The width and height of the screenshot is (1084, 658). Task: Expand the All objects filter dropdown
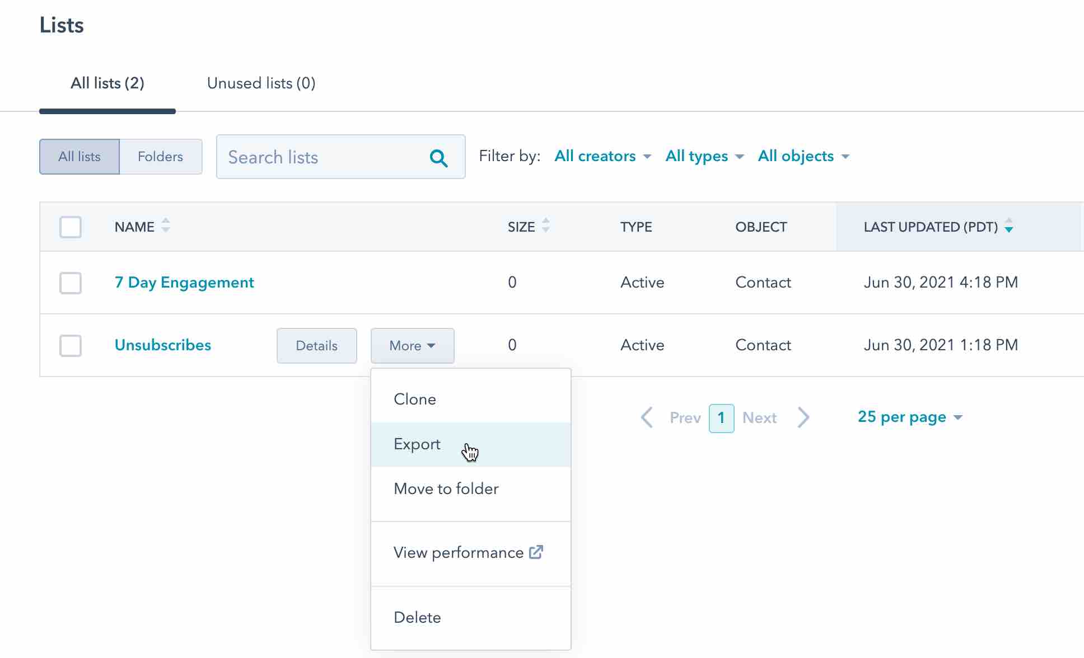(x=802, y=156)
